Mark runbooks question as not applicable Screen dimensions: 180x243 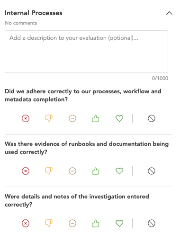152,171
